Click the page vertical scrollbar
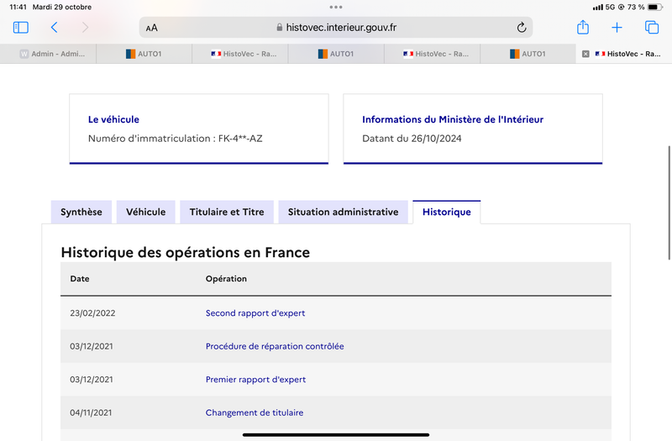This screenshot has height=441, width=672. [669, 202]
